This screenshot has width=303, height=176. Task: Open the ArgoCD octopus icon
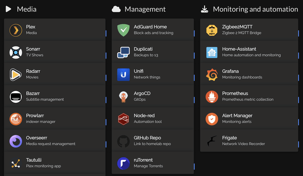[x=123, y=97]
